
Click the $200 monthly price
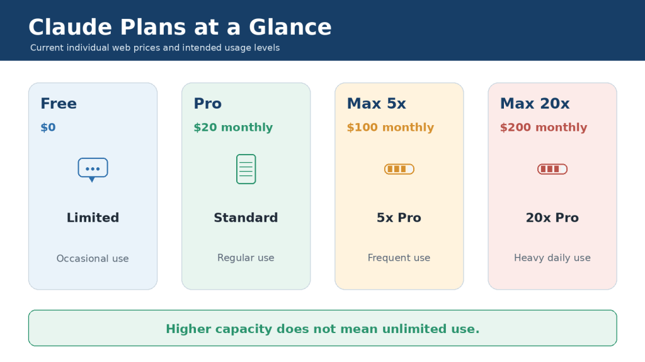pos(544,127)
